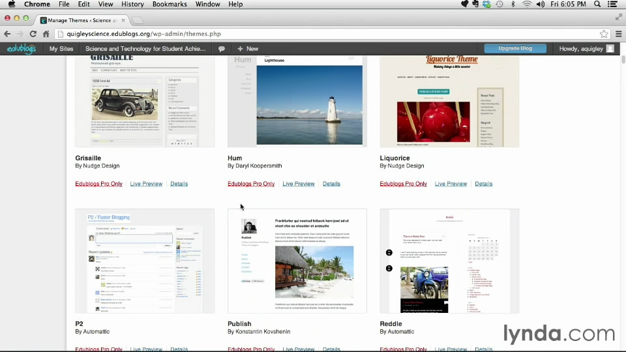Reload the page with the refresh icon
Screen dimensions: 626x352
[33, 34]
